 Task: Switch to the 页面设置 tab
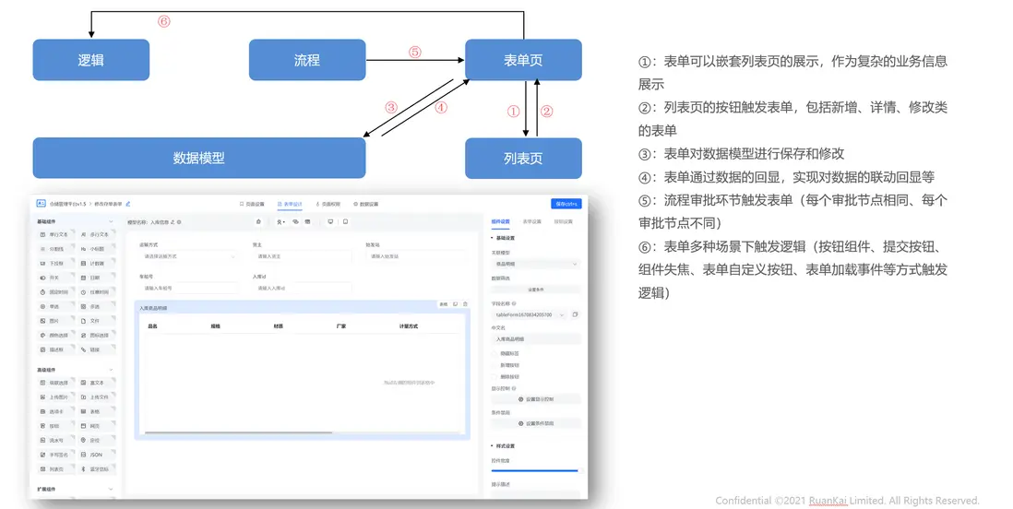252,204
